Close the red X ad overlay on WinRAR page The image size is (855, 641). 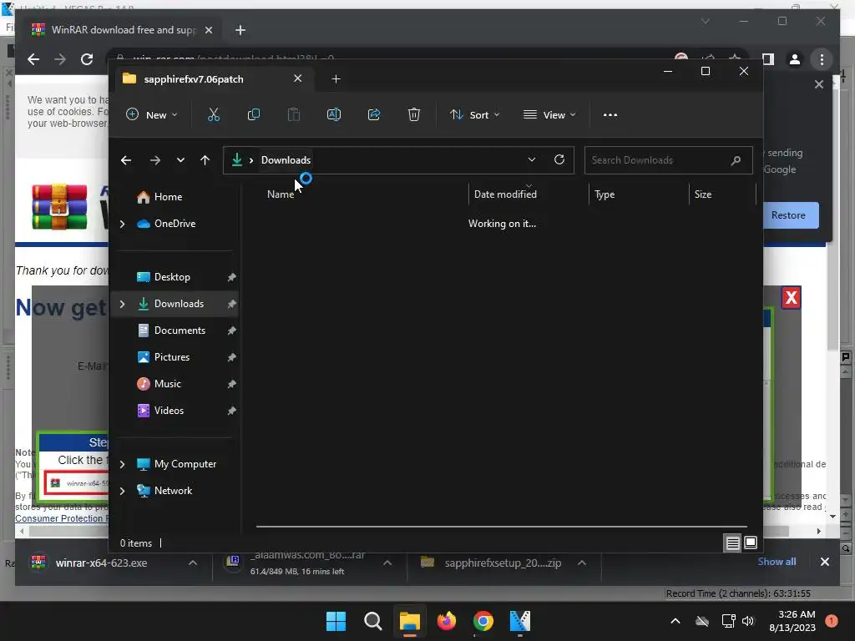tap(792, 298)
